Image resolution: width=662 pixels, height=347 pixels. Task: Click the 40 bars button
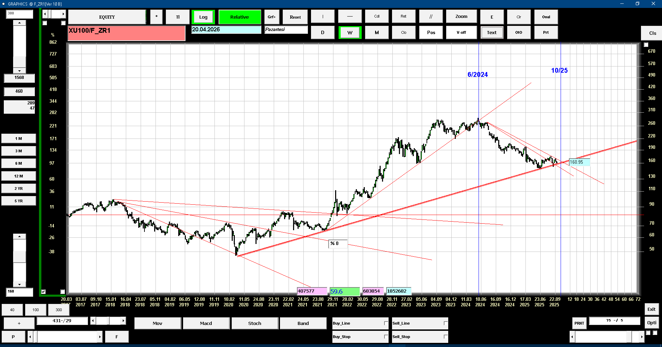point(12,310)
